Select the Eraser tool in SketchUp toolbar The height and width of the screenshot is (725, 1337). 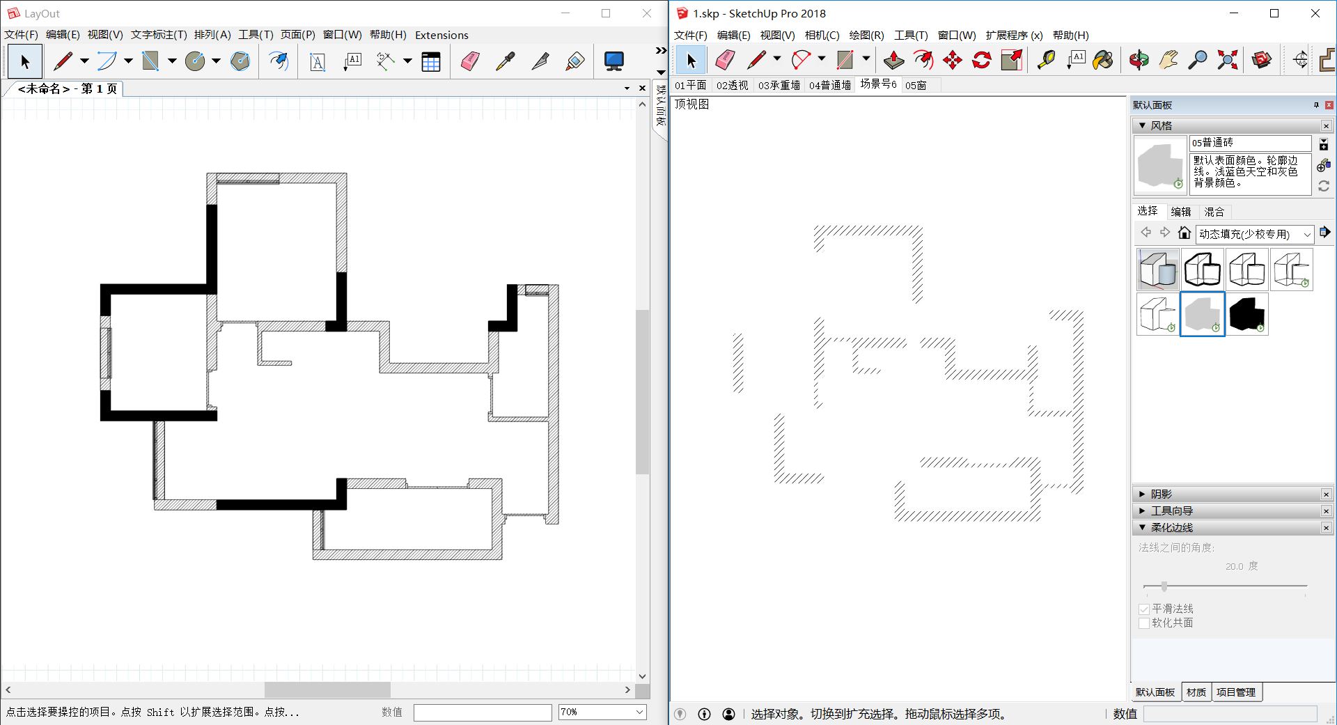click(725, 61)
